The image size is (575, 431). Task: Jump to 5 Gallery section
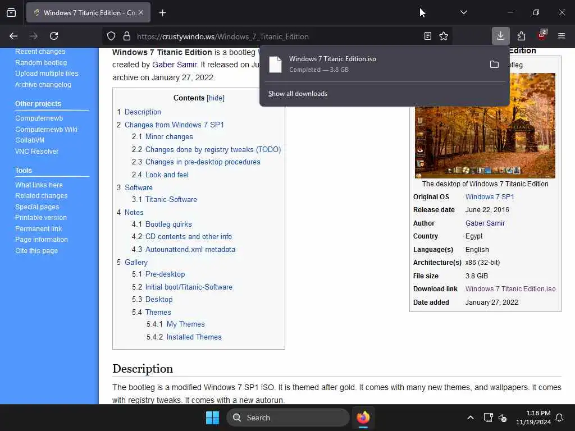(133, 263)
